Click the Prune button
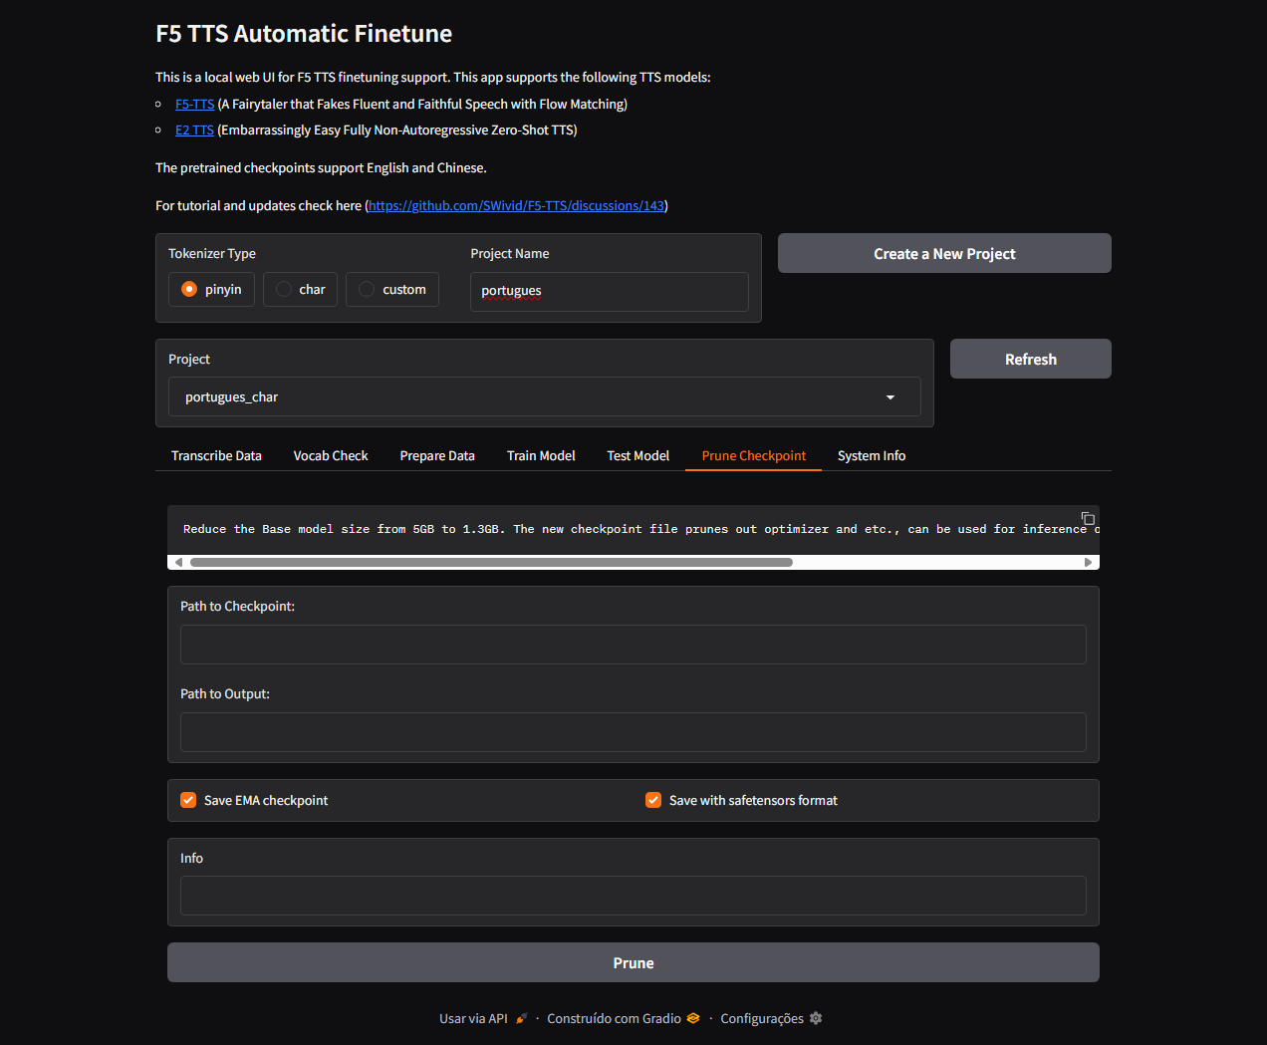The width and height of the screenshot is (1267, 1045). click(x=633, y=962)
